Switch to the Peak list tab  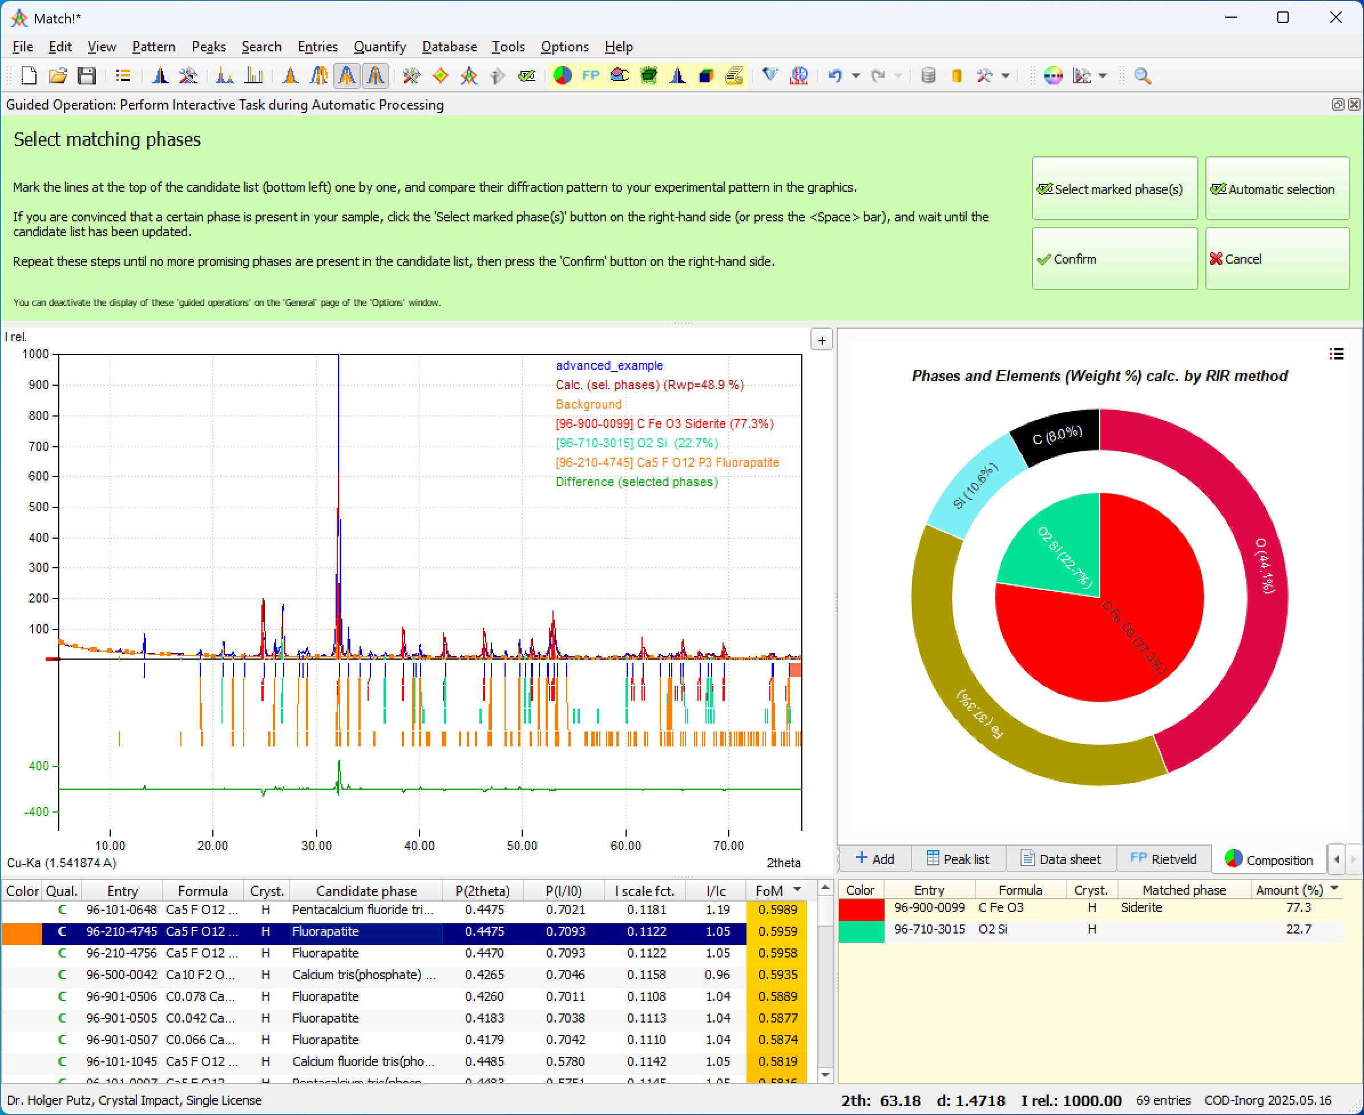(x=958, y=859)
